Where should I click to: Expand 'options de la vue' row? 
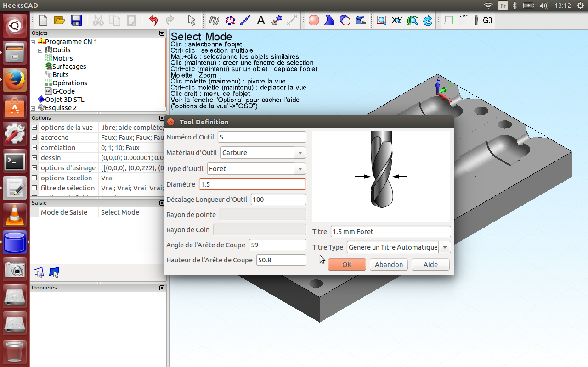34,128
